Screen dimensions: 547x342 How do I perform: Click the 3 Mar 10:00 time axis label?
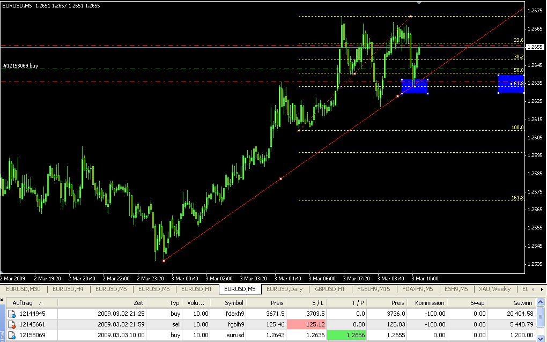click(425, 279)
